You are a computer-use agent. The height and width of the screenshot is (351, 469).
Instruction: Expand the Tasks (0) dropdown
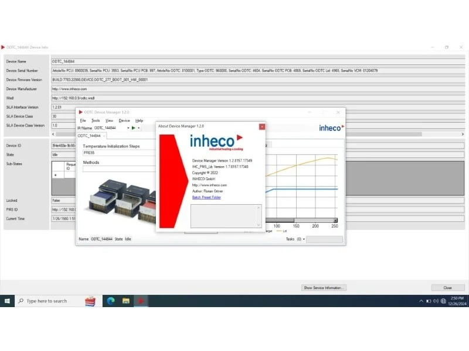304,239
